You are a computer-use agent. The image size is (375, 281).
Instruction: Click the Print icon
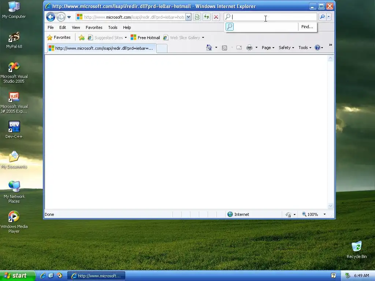249,48
